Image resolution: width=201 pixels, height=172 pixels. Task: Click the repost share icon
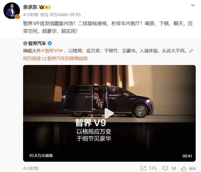143,168
